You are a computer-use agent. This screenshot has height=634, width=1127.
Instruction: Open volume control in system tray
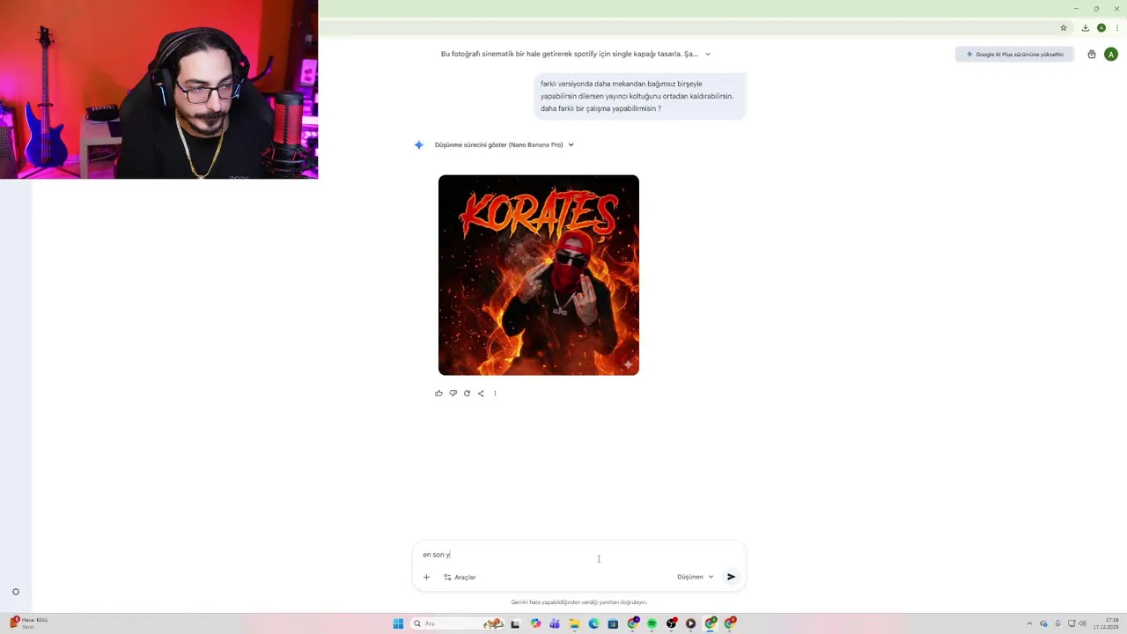pyautogui.click(x=1082, y=623)
